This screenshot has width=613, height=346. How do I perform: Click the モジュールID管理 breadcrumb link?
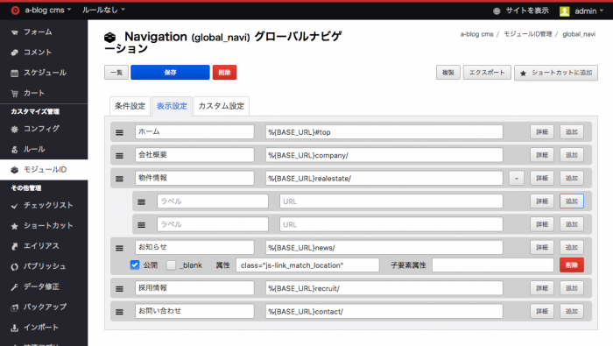coord(527,34)
